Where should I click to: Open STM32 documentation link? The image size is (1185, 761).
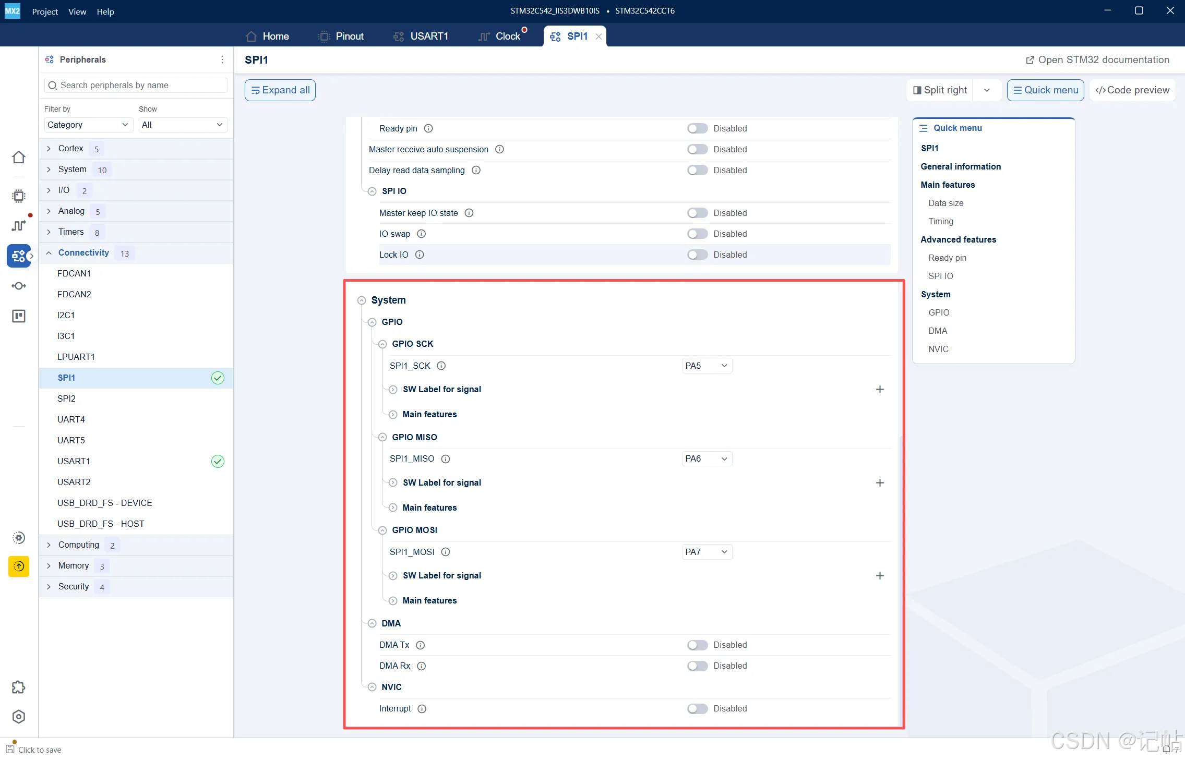[x=1097, y=60]
